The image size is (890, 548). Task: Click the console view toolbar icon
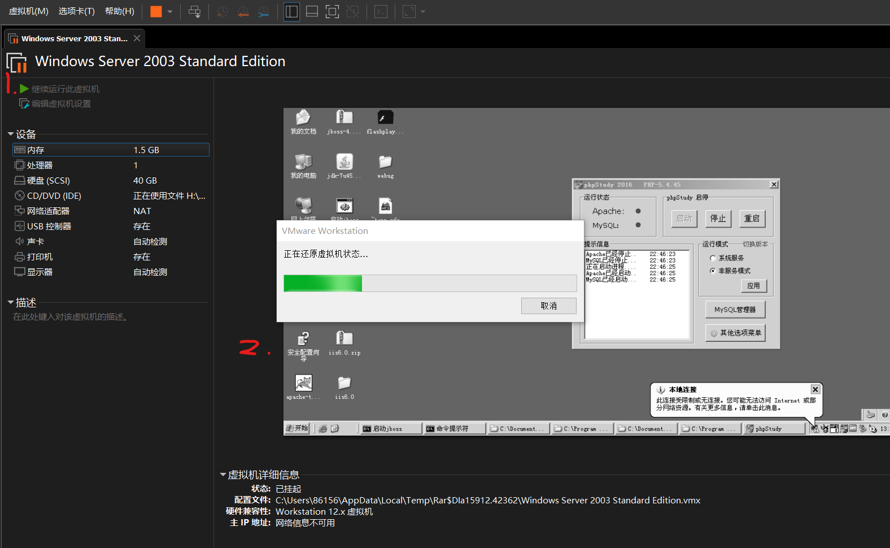pos(381,11)
